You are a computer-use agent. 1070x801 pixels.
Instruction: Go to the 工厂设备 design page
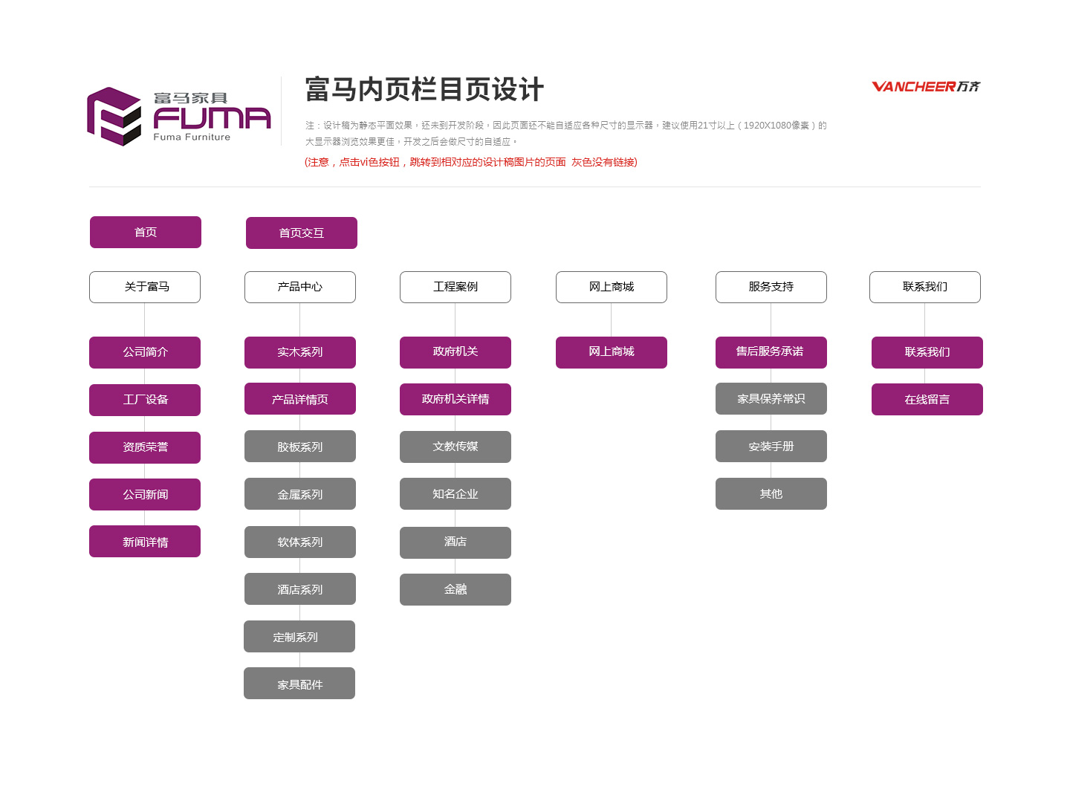coord(145,400)
